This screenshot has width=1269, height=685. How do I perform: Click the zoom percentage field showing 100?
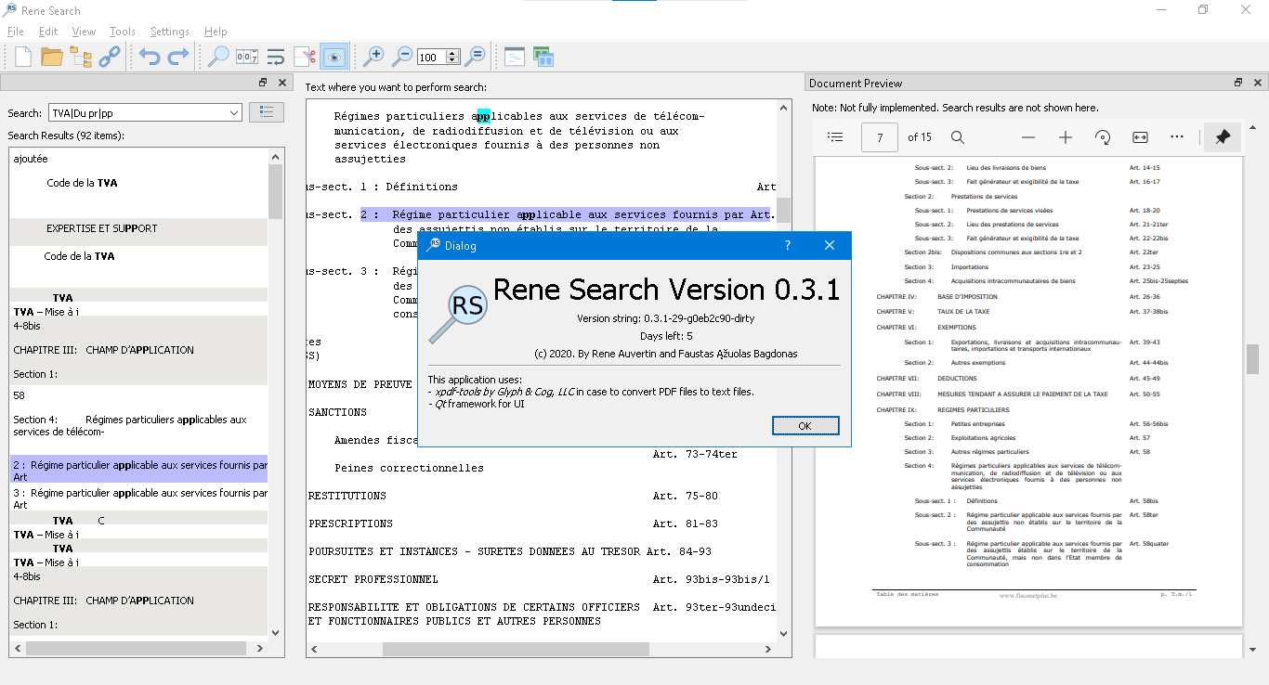[431, 58]
